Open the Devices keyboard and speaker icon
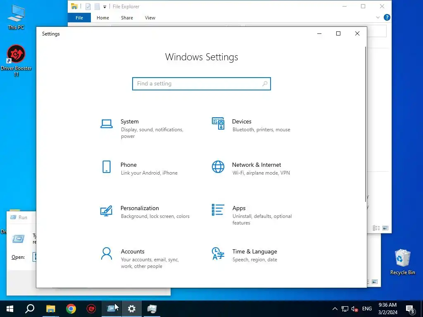The image size is (423, 317). [218, 123]
